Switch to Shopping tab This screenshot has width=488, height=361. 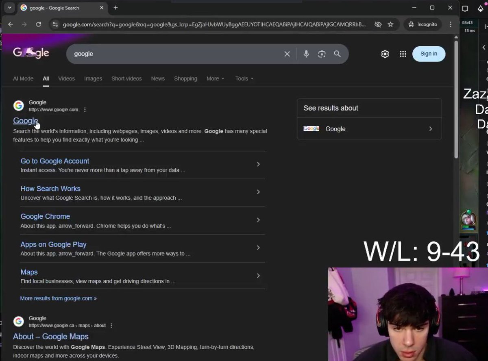click(x=185, y=78)
